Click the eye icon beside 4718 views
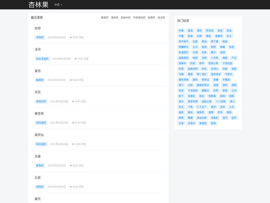Screen dimensions: 270x203 [73, 123]
